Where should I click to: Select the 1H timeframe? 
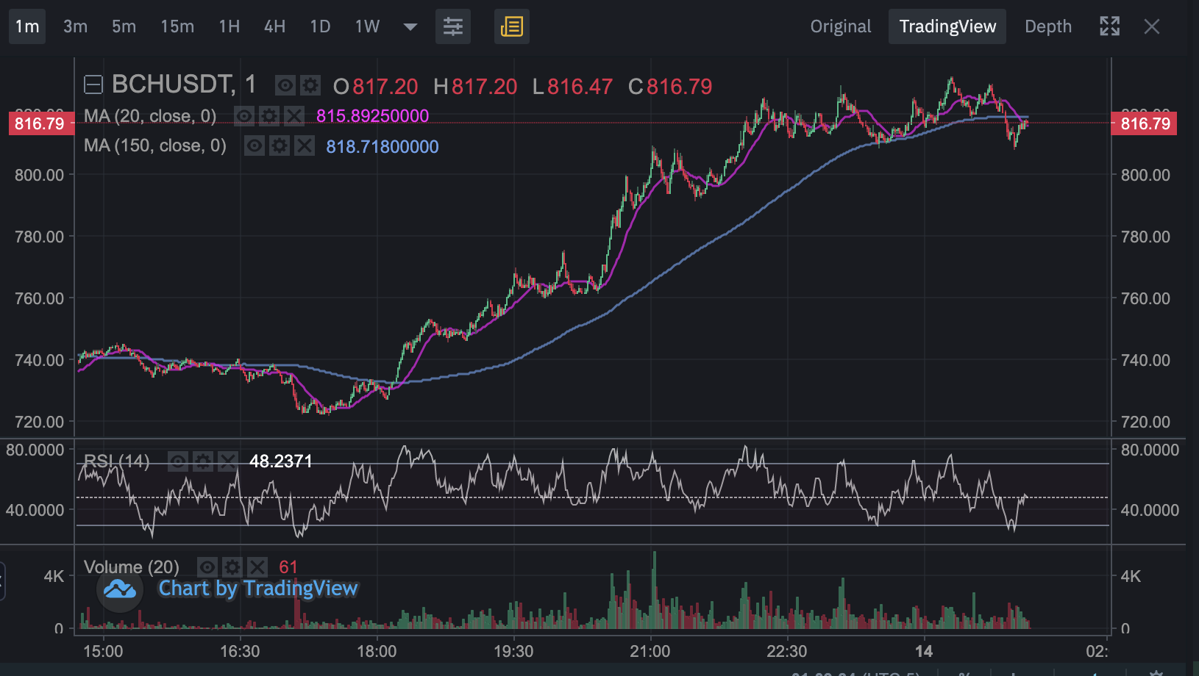point(230,26)
